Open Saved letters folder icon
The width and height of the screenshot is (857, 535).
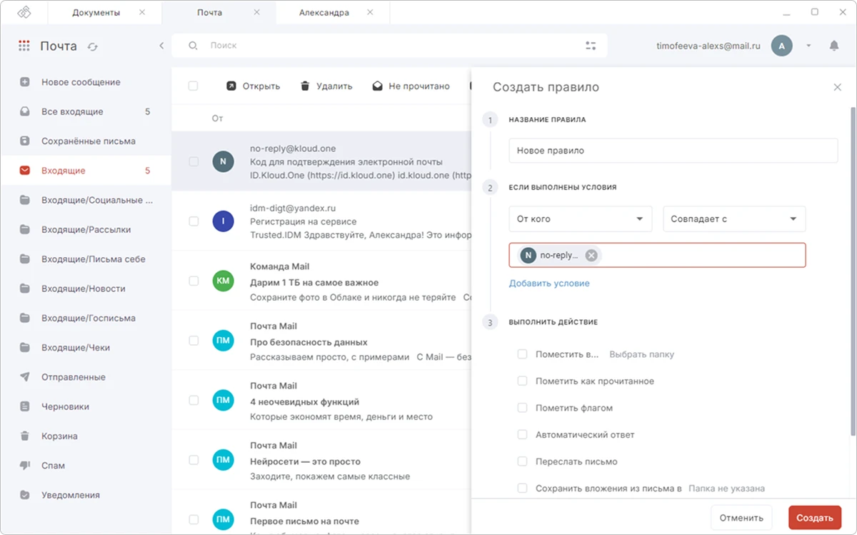click(x=25, y=141)
